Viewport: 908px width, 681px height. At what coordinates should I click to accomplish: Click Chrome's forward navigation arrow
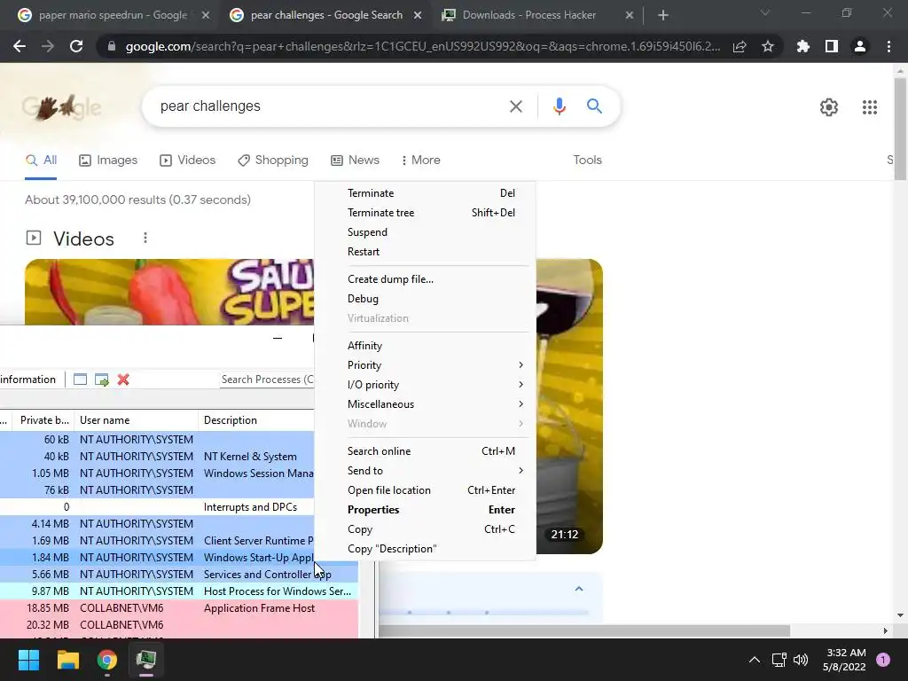48,46
